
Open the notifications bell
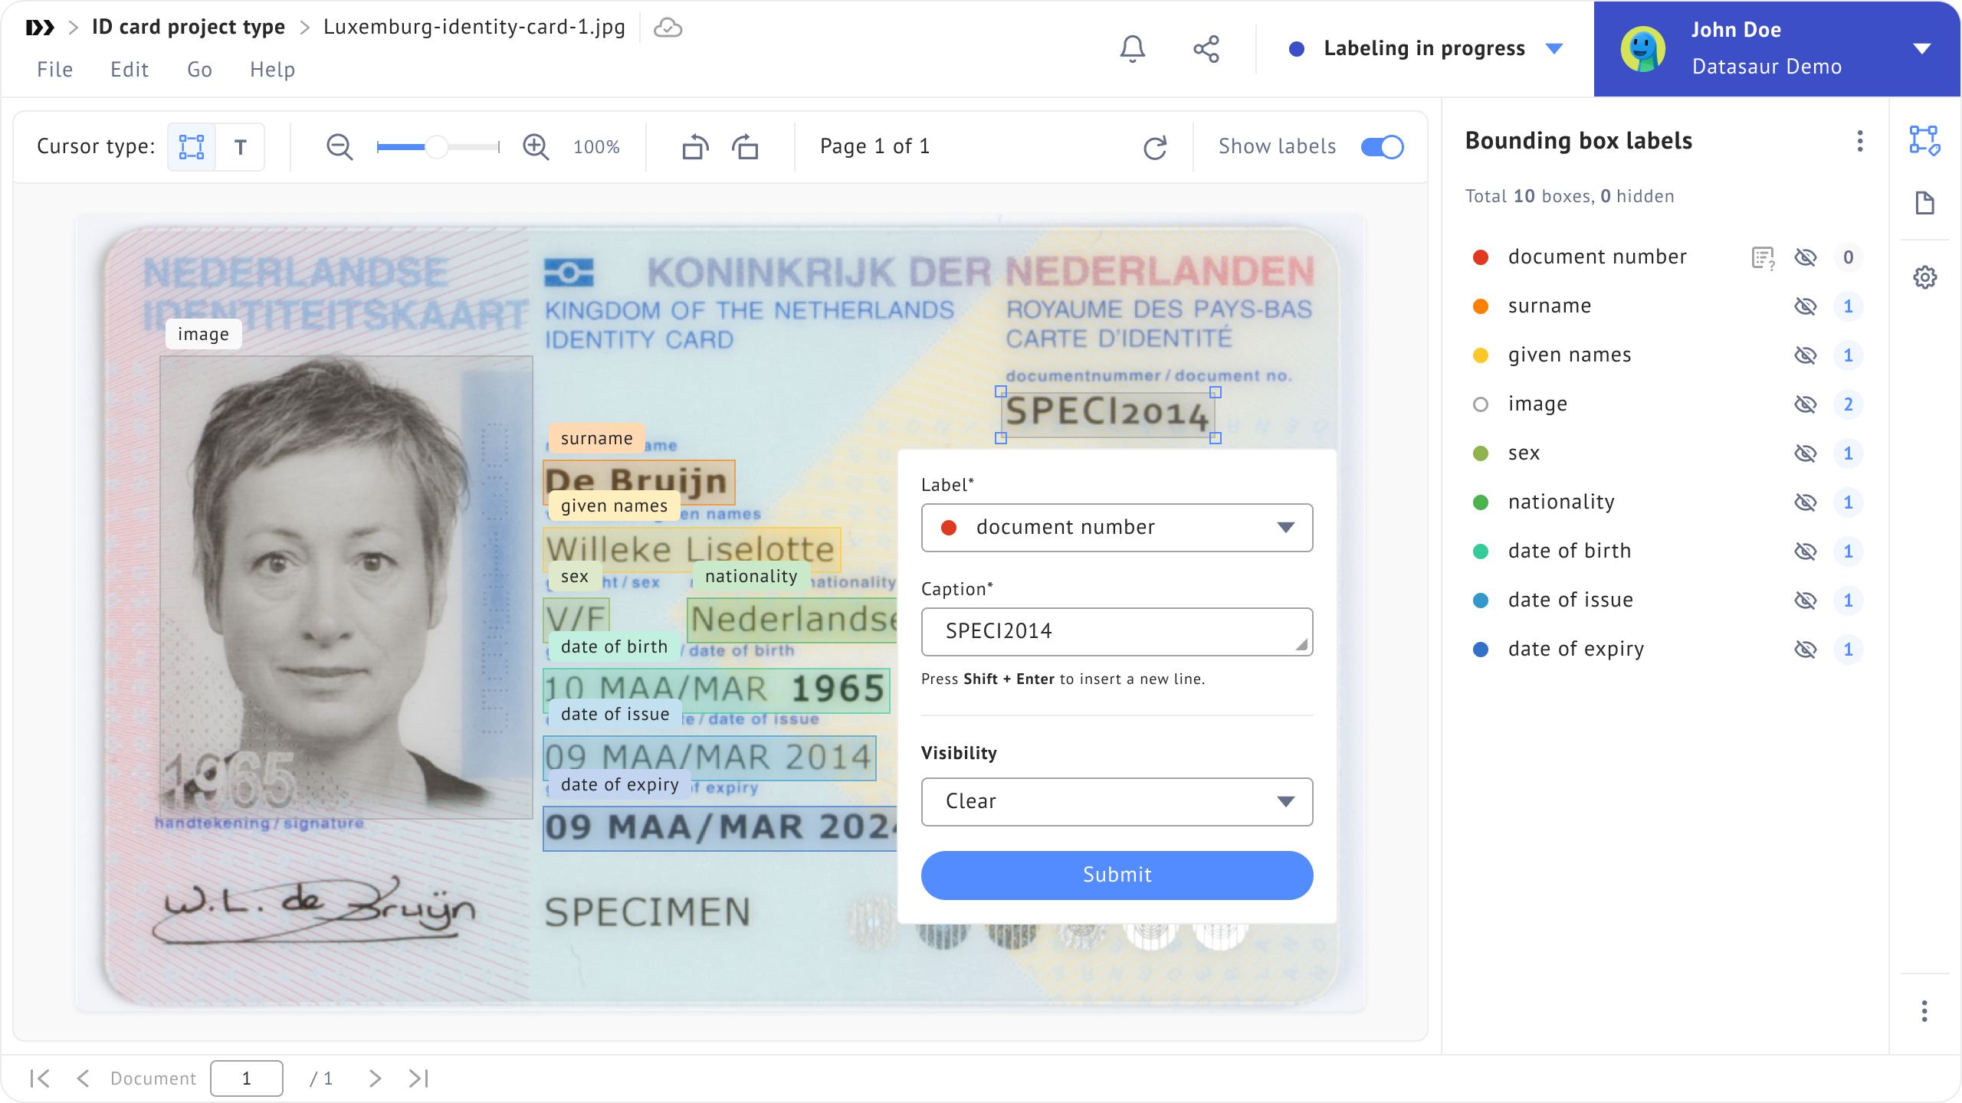coord(1132,49)
